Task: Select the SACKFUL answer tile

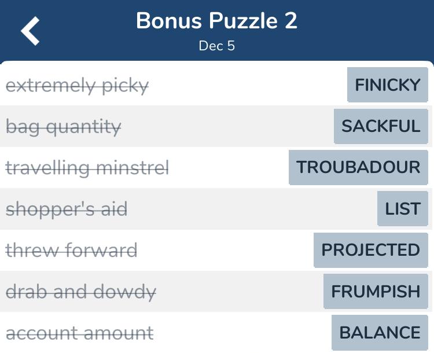Action: [x=381, y=126]
